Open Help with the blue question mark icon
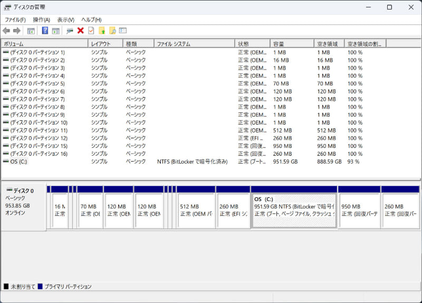 tap(45, 31)
